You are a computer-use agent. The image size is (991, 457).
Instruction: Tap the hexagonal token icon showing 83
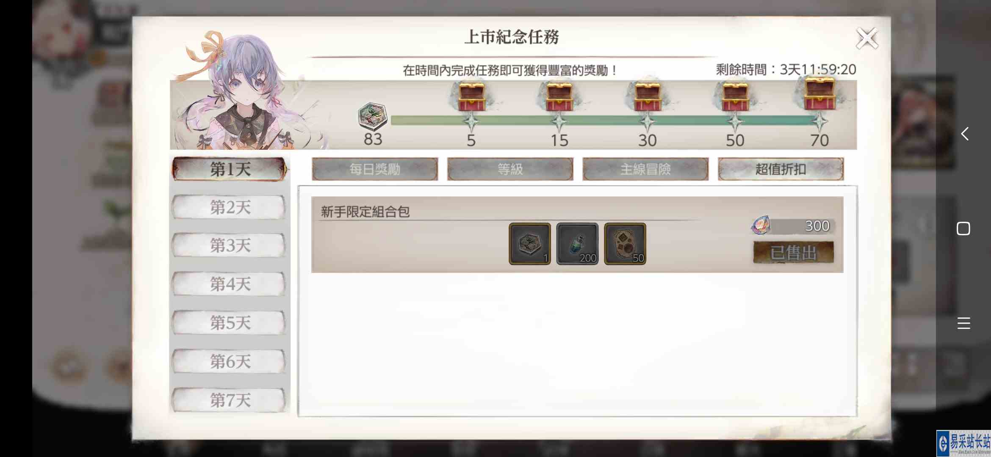pos(373,116)
